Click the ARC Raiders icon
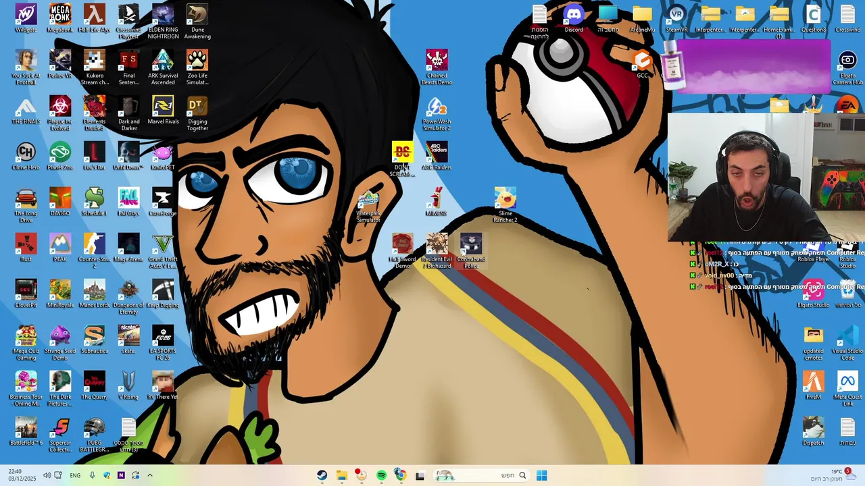This screenshot has width=865, height=486. (437, 156)
